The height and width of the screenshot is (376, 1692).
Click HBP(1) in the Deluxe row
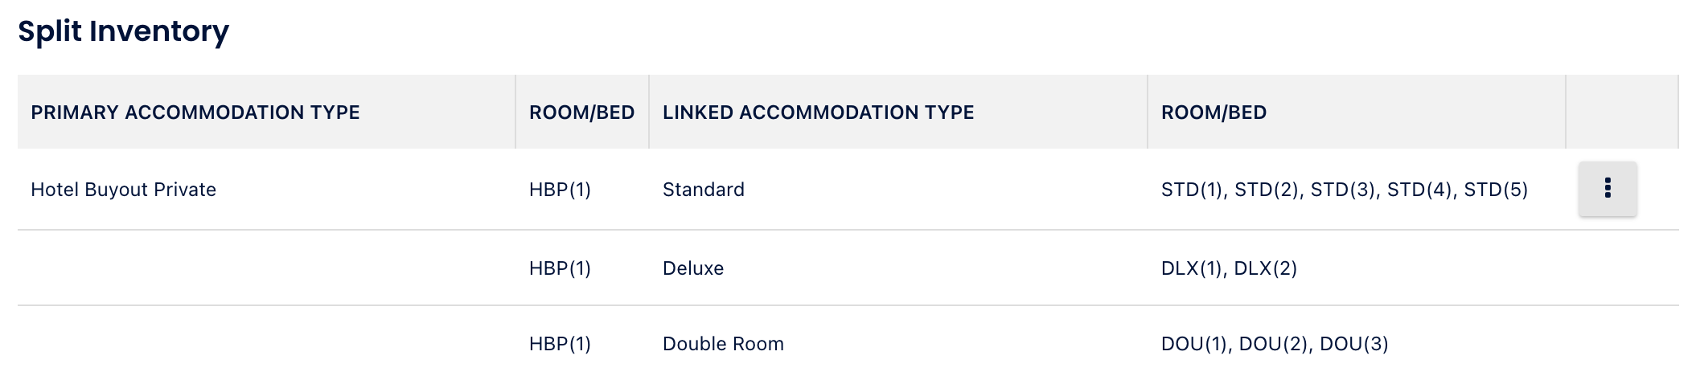pyautogui.click(x=560, y=268)
